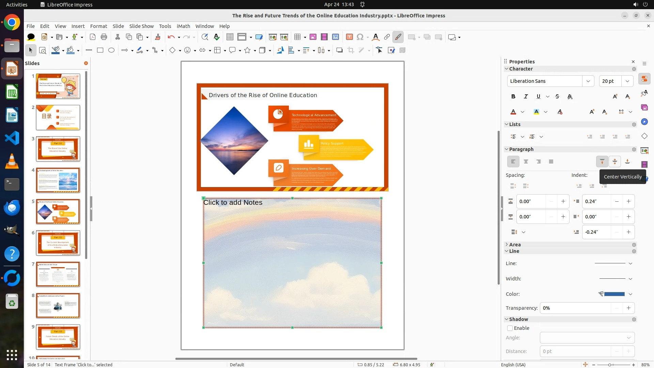Click the blue line color swatch
The image size is (654, 368).
coord(614,294)
